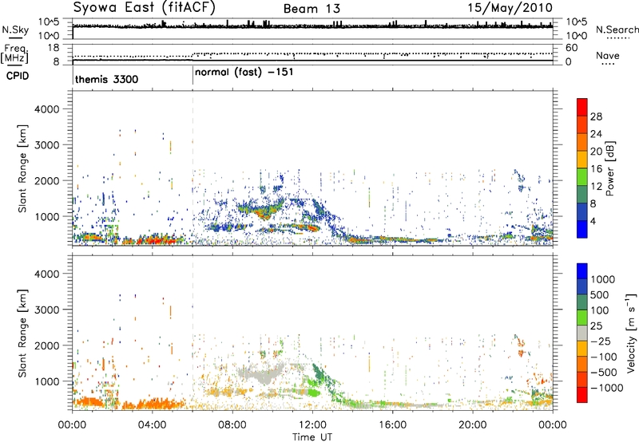639x442 pixels.
Task: Click the '20:00' time axis tick
Action: (472, 425)
